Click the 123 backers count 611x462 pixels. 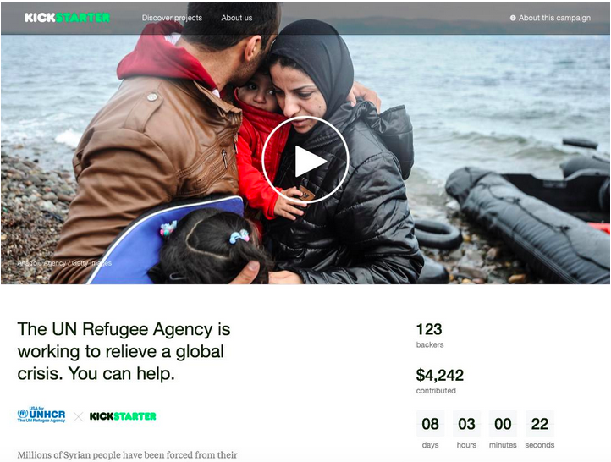pos(429,329)
